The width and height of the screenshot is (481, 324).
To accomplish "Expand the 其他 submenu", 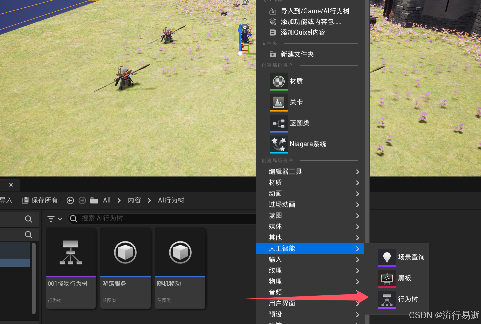I will point(310,238).
